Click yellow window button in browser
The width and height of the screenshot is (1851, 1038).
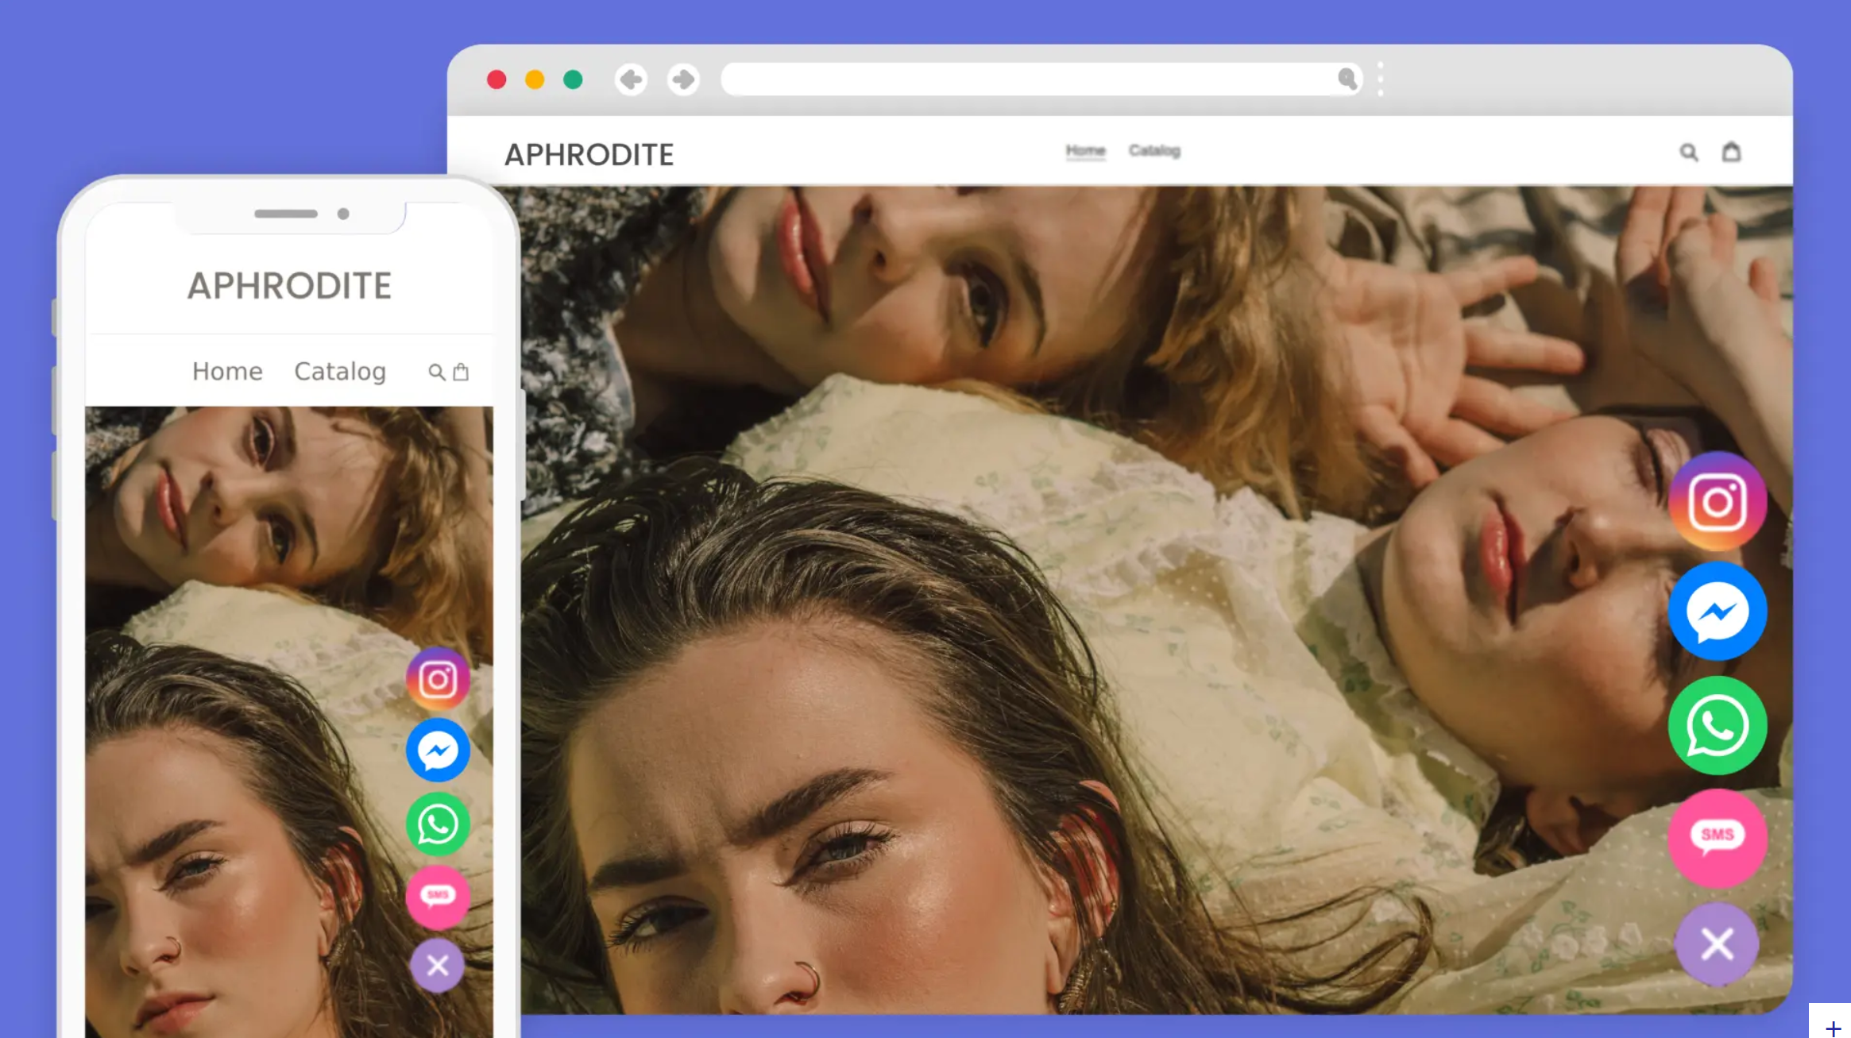(535, 79)
